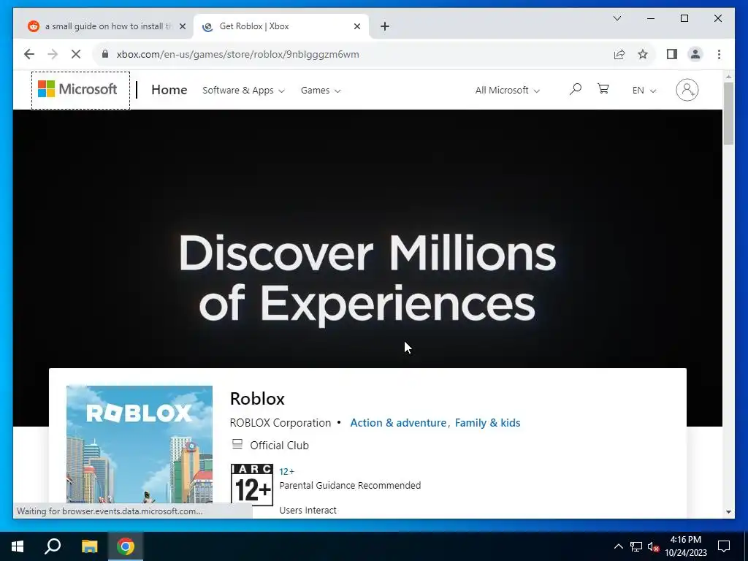Open File Explorer from the taskbar

coord(89,546)
